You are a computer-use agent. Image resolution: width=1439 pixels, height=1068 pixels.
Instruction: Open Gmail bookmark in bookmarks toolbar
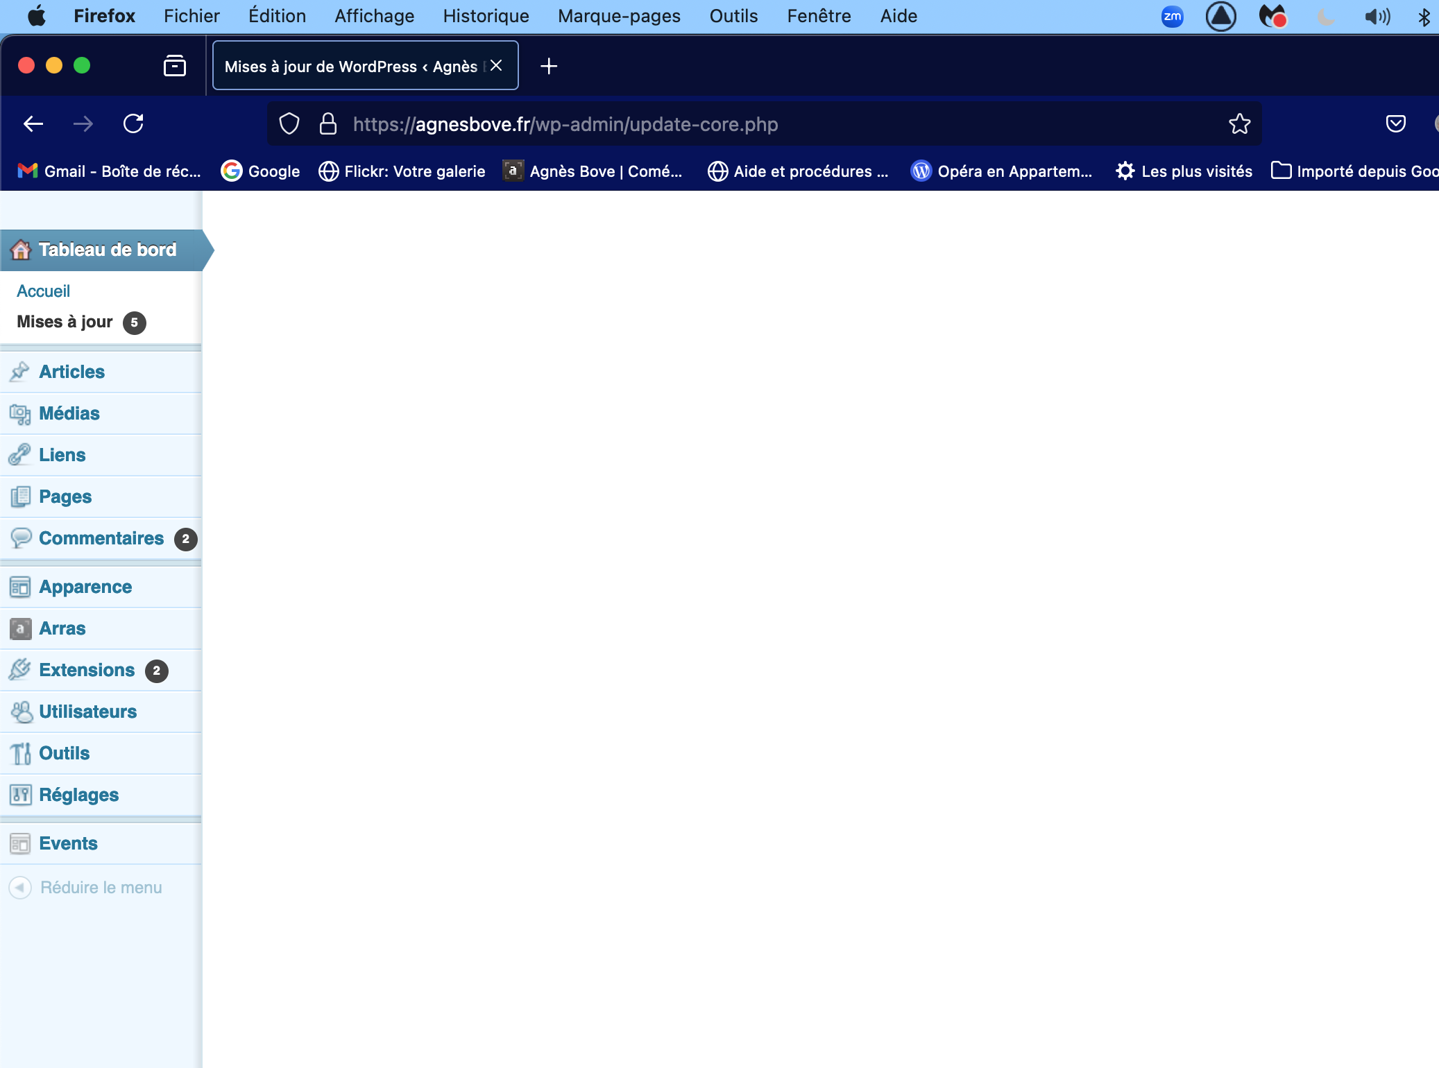[110, 171]
